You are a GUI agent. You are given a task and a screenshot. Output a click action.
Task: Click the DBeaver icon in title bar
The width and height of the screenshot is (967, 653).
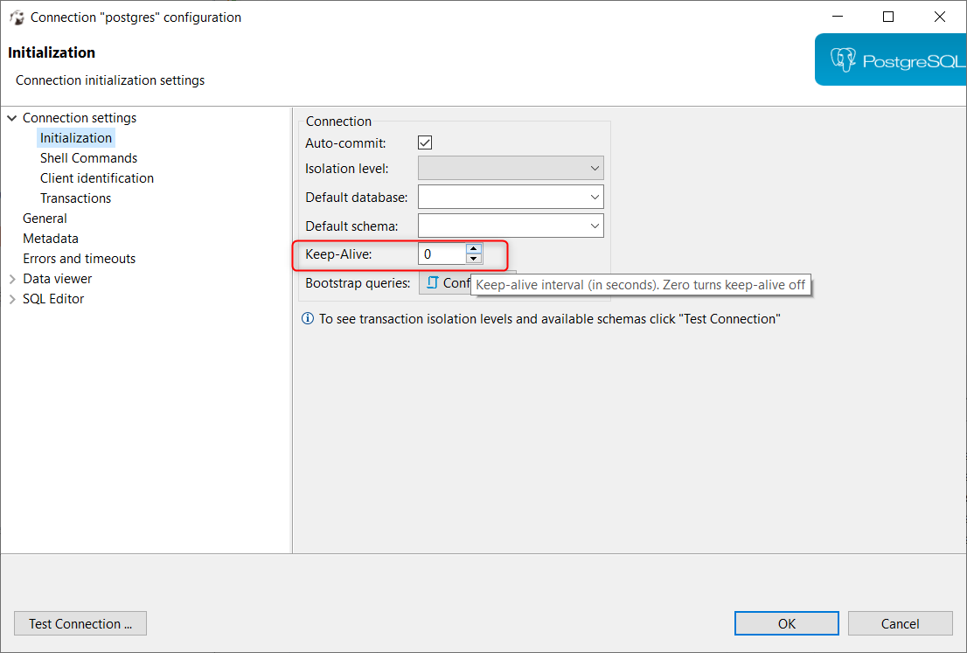click(17, 17)
